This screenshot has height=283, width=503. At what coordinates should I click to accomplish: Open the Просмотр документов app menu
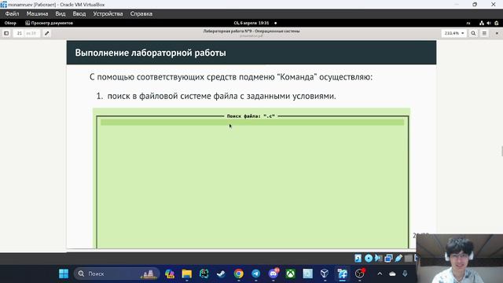point(49,23)
